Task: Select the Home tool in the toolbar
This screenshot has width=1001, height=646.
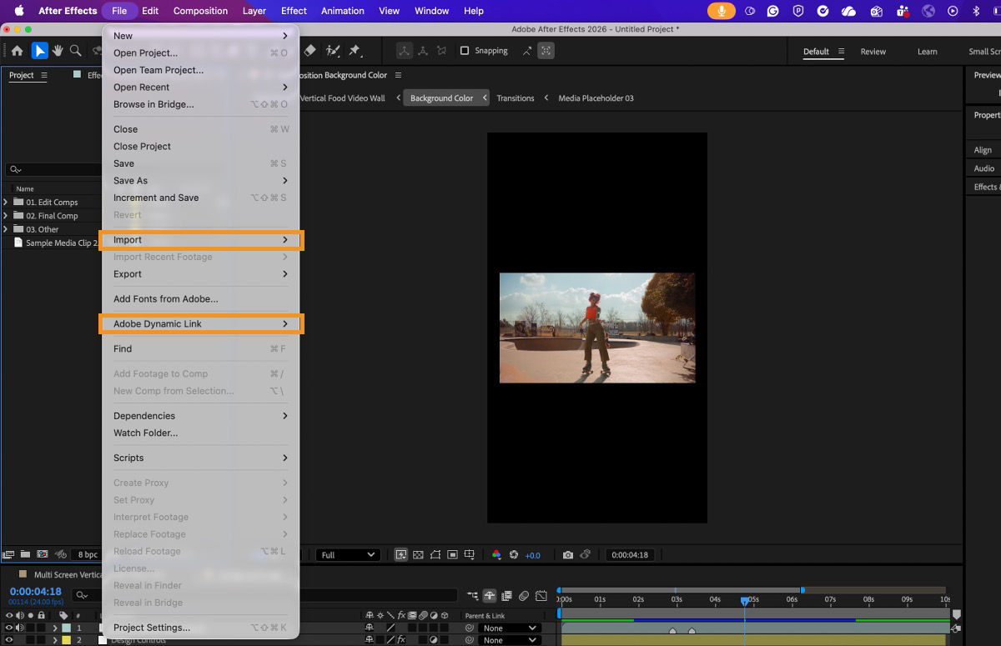Action: pyautogui.click(x=18, y=51)
